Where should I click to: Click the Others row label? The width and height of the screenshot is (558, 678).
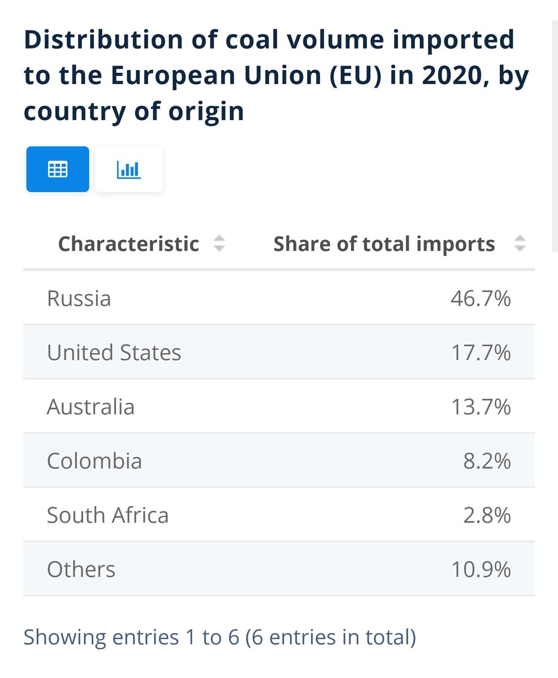tap(81, 570)
